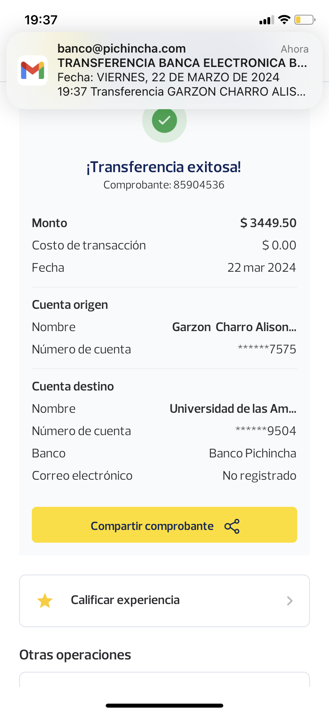Tap the truncated Universidad de las Am name
The image size is (329, 714).
233,409
